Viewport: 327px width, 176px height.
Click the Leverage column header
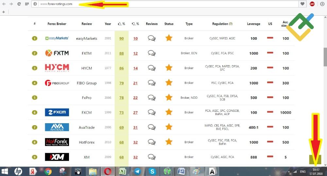point(254,24)
